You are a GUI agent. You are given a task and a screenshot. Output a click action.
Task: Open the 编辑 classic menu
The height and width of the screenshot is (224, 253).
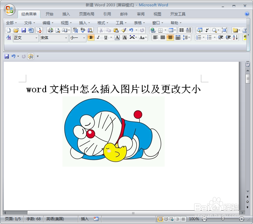click(48, 23)
